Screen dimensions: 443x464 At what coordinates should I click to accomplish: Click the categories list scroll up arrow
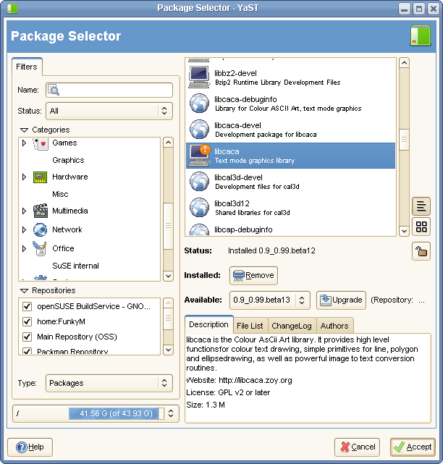(x=168, y=143)
